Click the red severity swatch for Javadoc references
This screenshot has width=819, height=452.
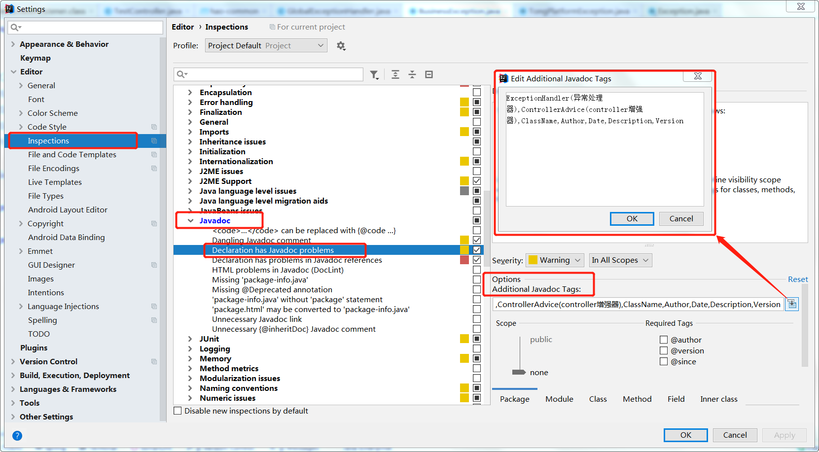coord(464,260)
